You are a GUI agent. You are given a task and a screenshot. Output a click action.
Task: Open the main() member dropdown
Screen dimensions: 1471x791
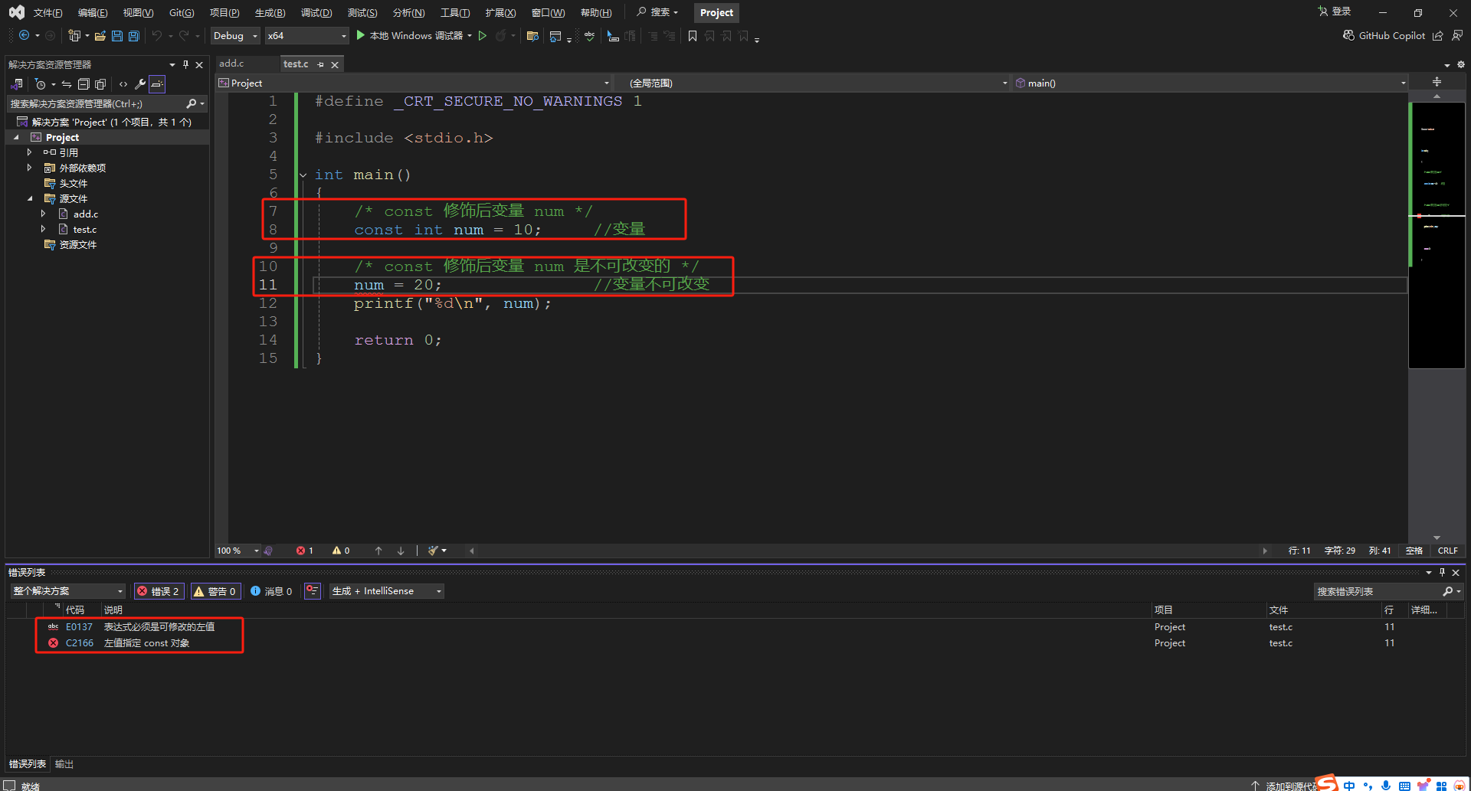pyautogui.click(x=1211, y=83)
